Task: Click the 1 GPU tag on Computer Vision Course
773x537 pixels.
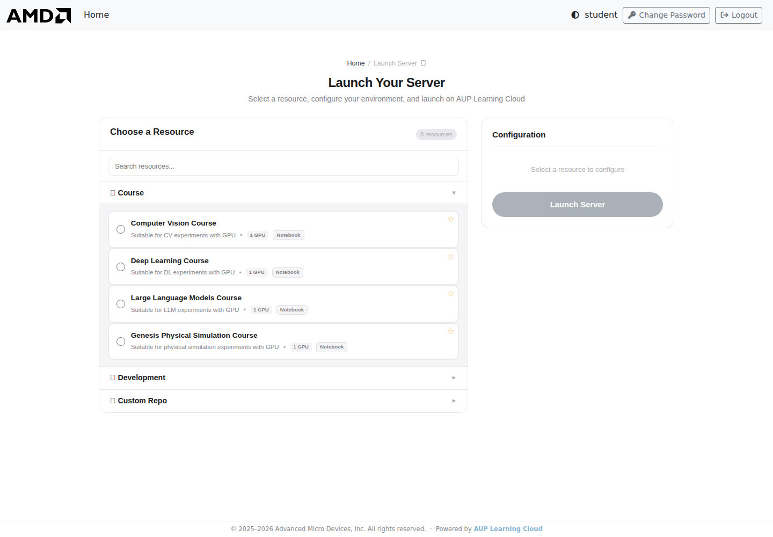Action: click(x=258, y=235)
